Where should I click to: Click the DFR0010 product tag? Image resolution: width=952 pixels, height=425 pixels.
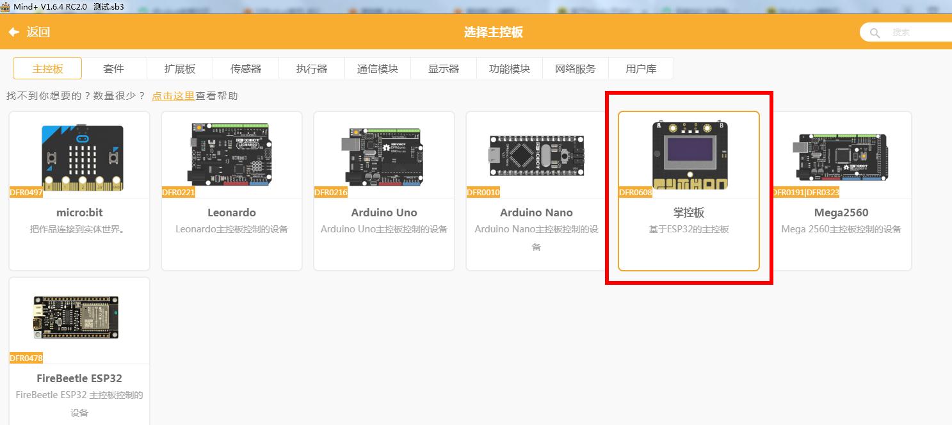click(483, 193)
